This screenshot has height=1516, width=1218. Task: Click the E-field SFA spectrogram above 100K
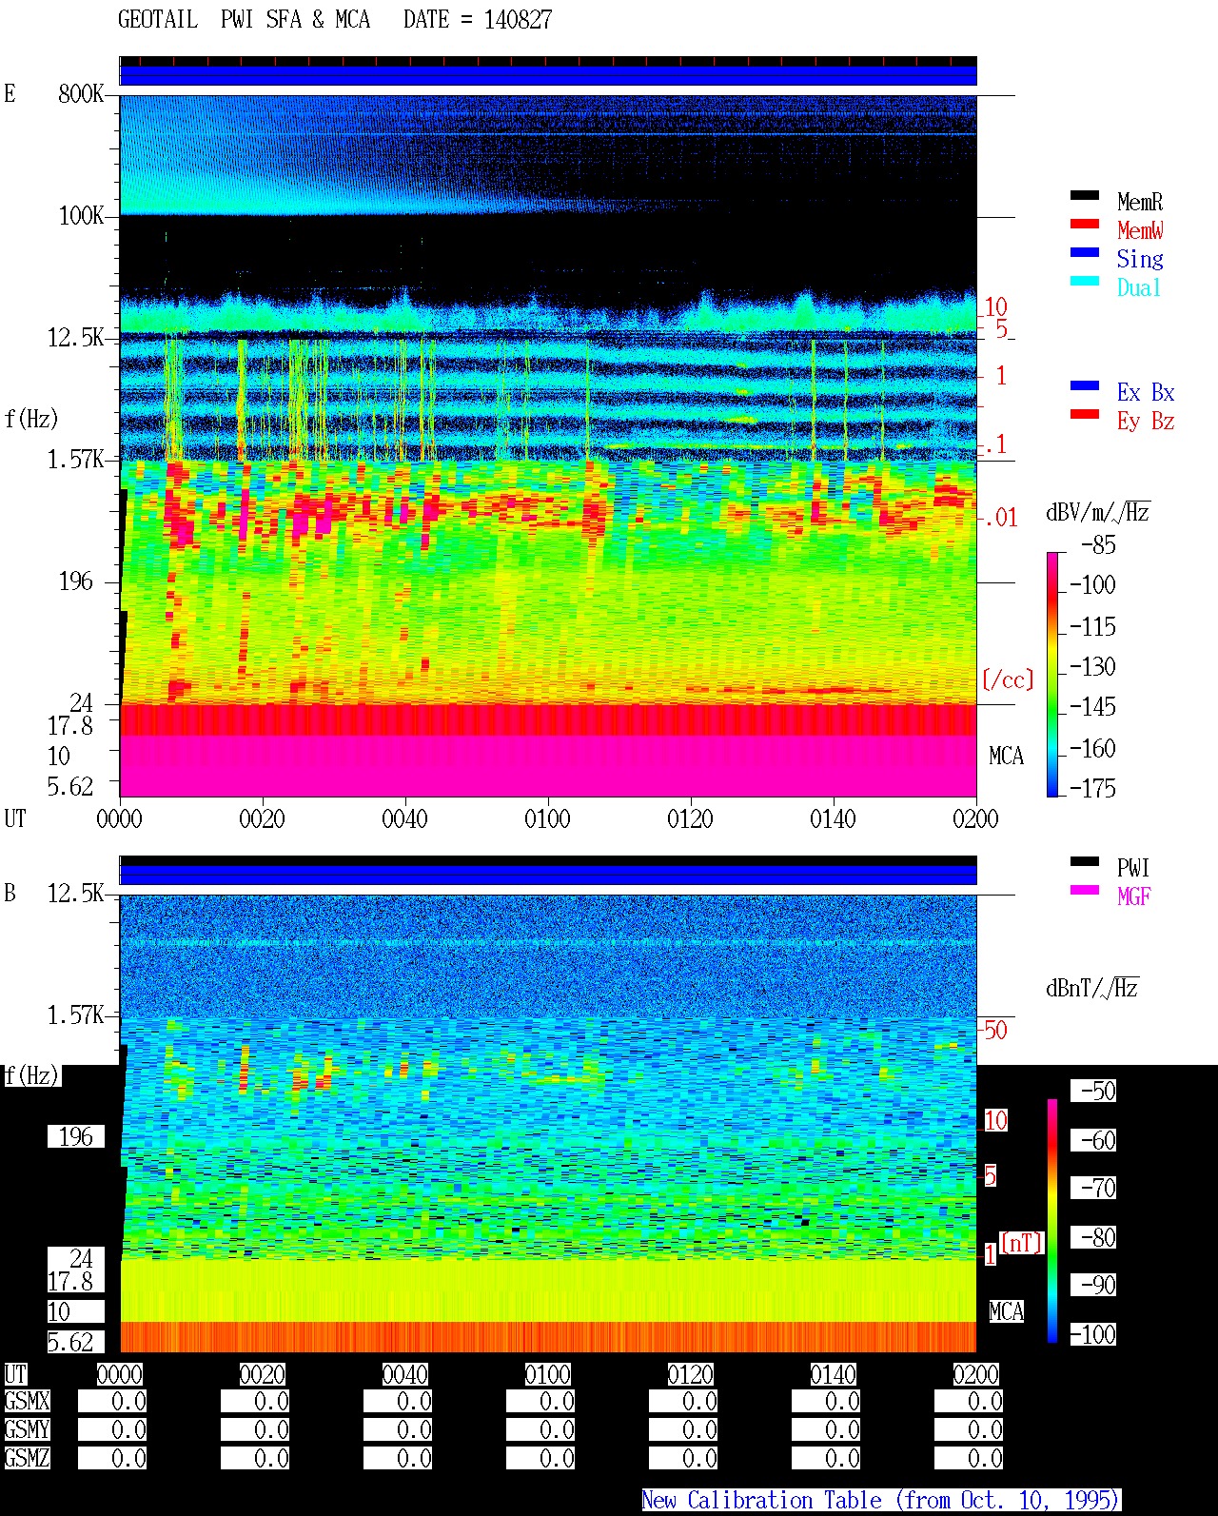[x=548, y=154]
